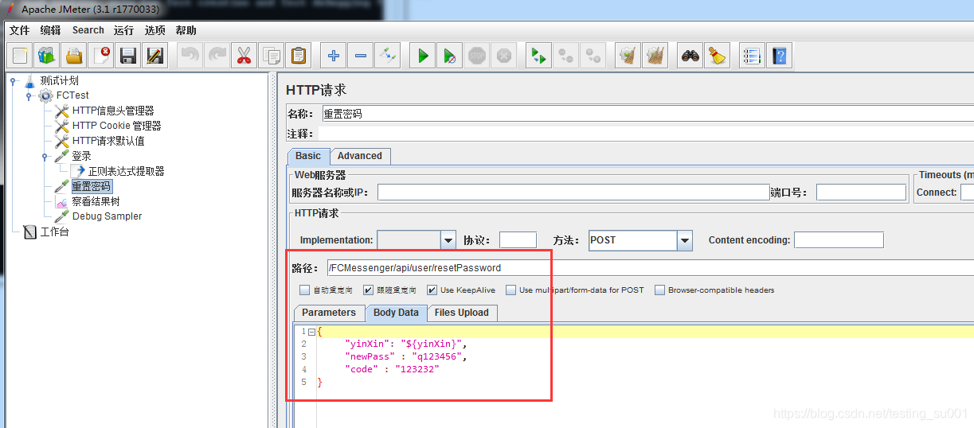The height and width of the screenshot is (428, 974).
Task: Click the Close test plan icon
Action: tap(101, 56)
